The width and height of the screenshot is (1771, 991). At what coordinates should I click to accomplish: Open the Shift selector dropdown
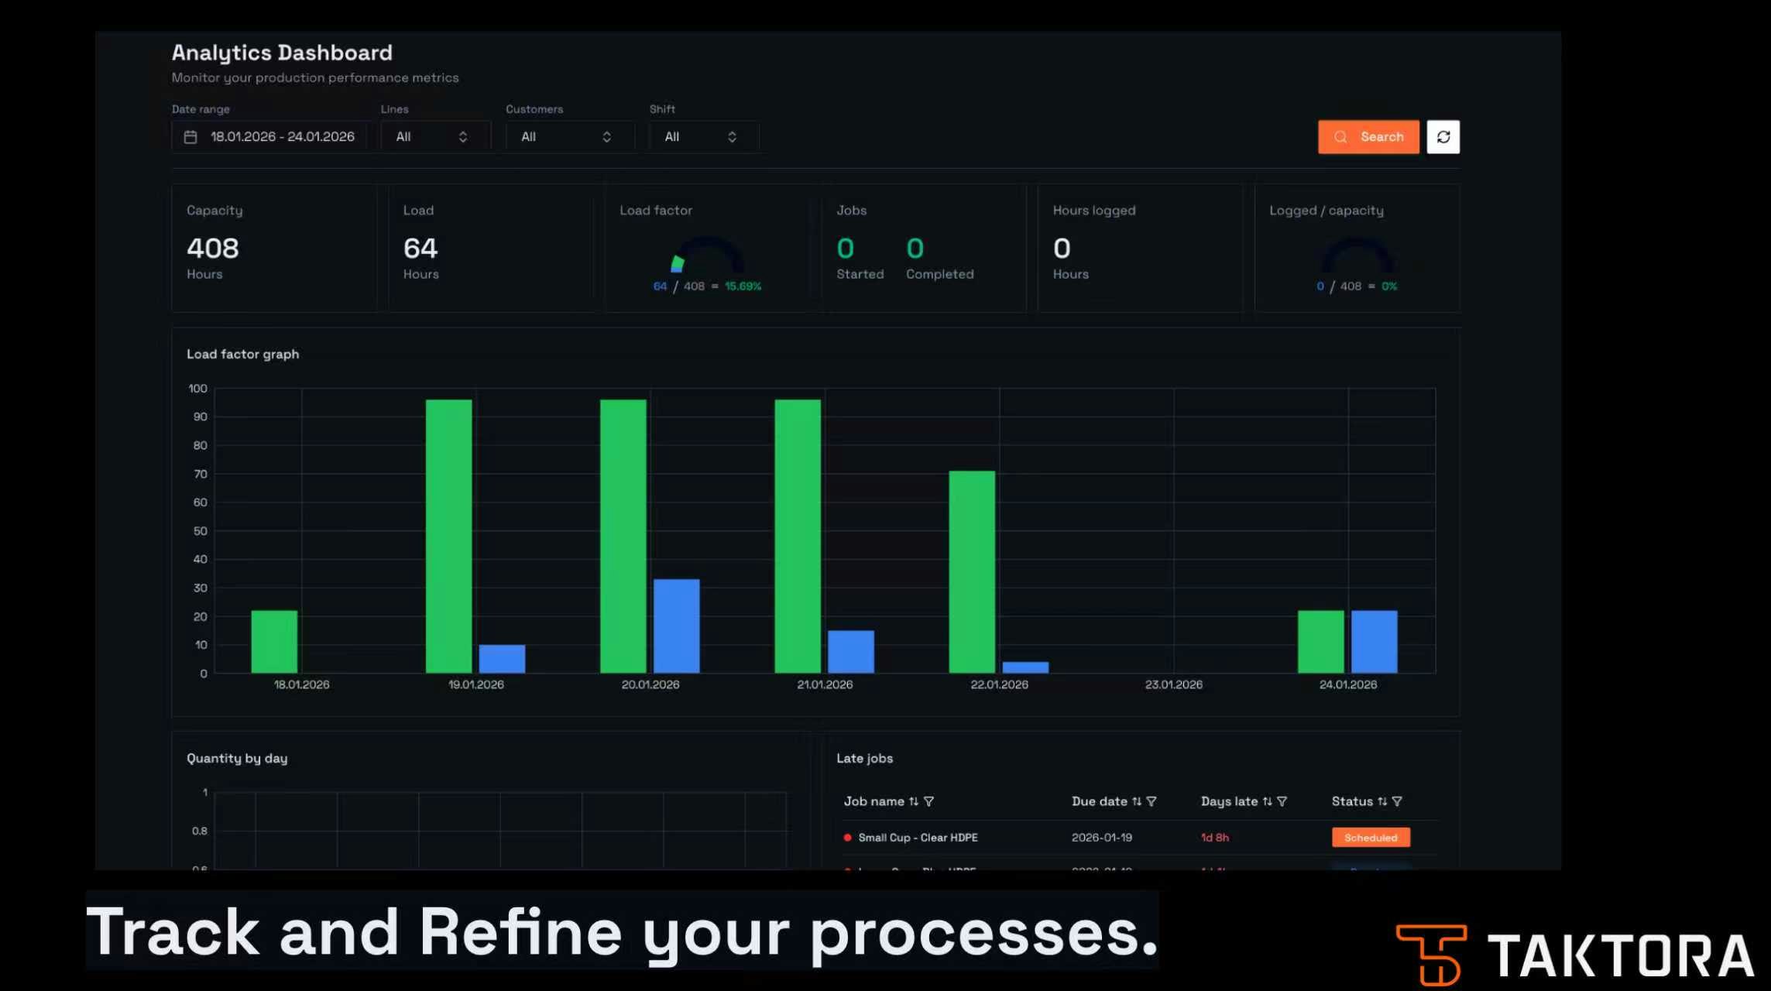[x=702, y=137]
